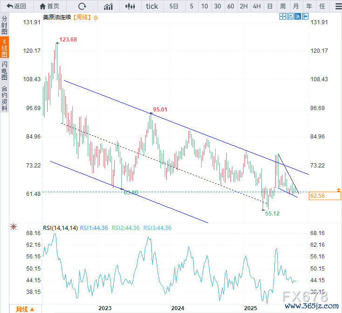Viewport: 342px width, 313px height.
Task: Click the refresh icon in the top toolbar
Action: pyautogui.click(x=82, y=6)
